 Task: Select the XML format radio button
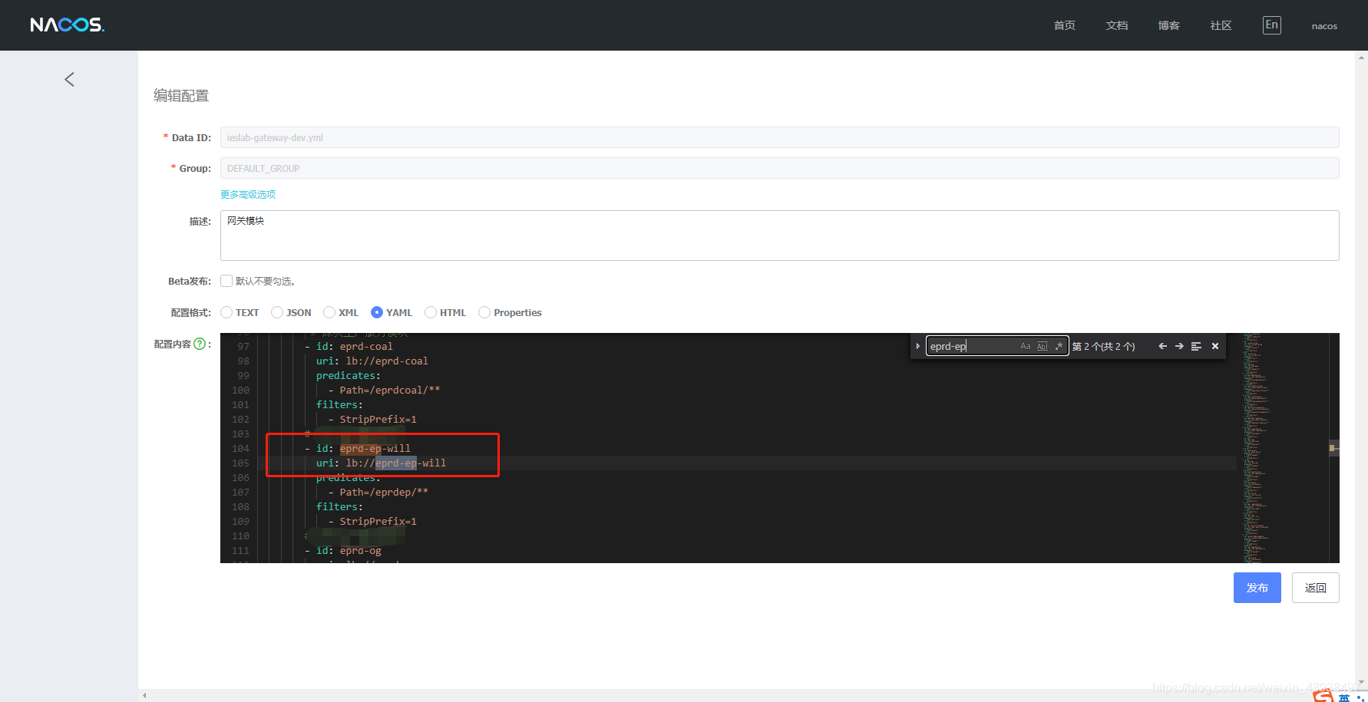pos(329,312)
